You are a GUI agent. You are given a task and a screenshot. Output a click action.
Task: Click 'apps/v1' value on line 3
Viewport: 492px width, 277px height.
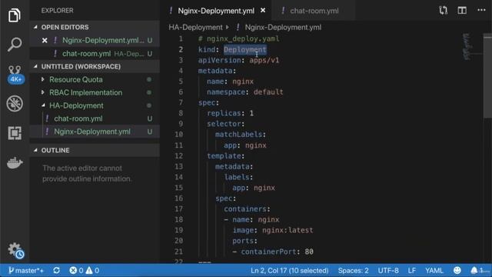pyautogui.click(x=264, y=60)
